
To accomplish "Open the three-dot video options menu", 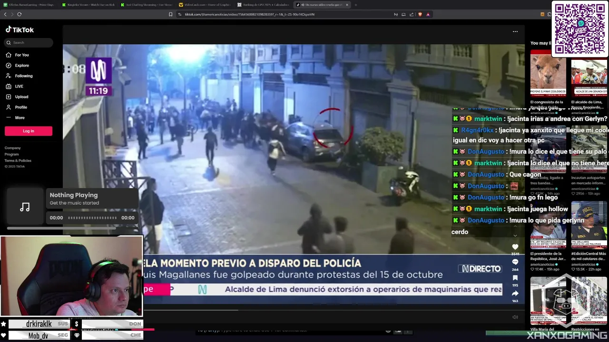I will (x=515, y=32).
